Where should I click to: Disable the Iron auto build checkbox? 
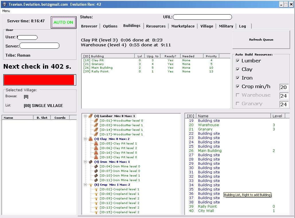pyautogui.click(x=238, y=78)
